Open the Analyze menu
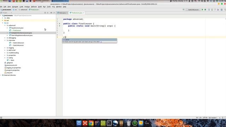 coord(27,7)
